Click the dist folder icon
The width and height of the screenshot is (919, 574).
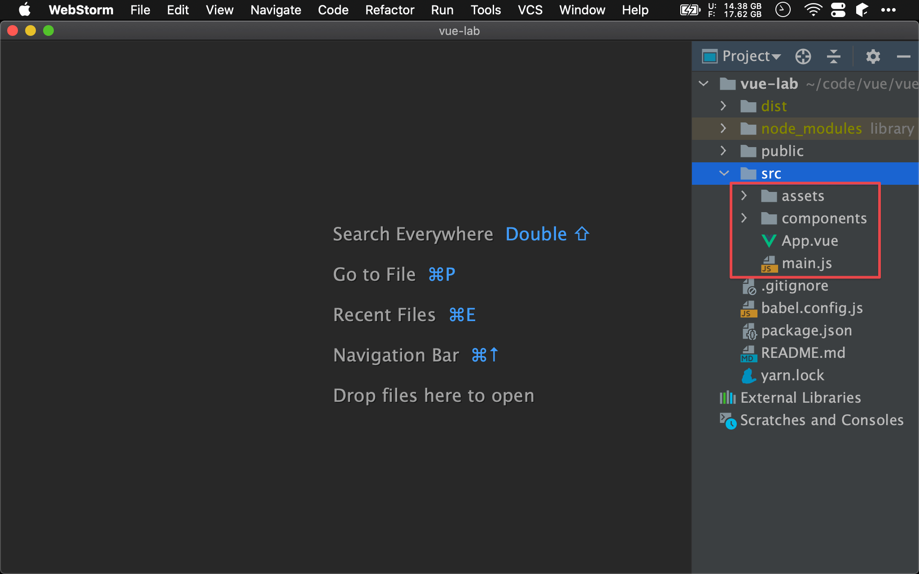click(748, 106)
